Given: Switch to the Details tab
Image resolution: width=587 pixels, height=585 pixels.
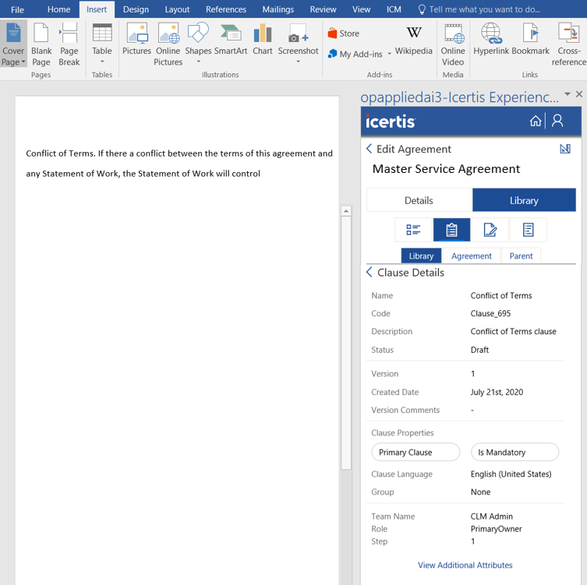Looking at the screenshot, I should tap(419, 200).
